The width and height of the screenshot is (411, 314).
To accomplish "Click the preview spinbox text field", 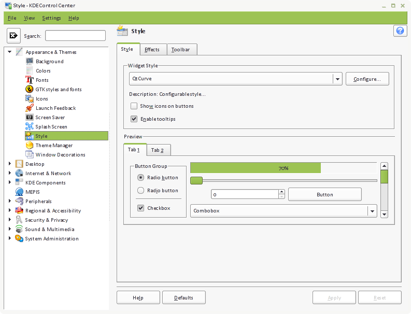I will pos(245,194).
